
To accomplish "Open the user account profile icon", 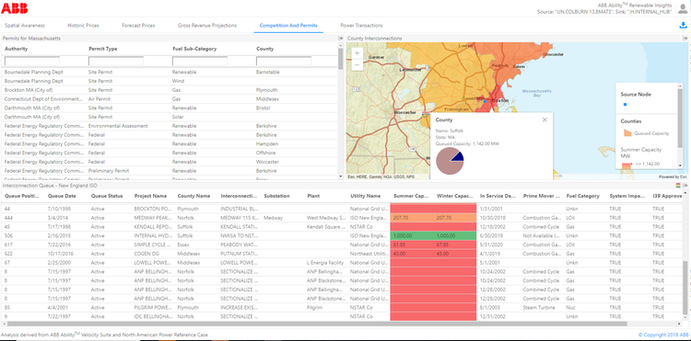I will (x=682, y=9).
